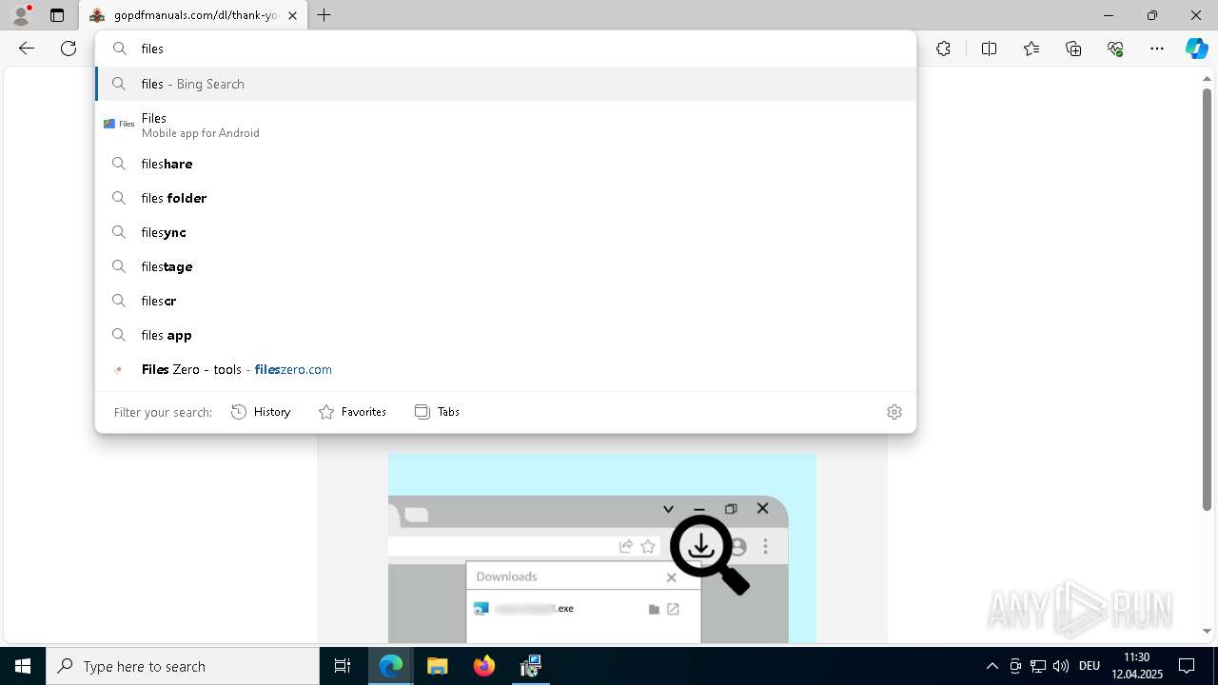The image size is (1218, 685).
Task: Select 'files - Bing Search' suggestion
Action: (505, 84)
